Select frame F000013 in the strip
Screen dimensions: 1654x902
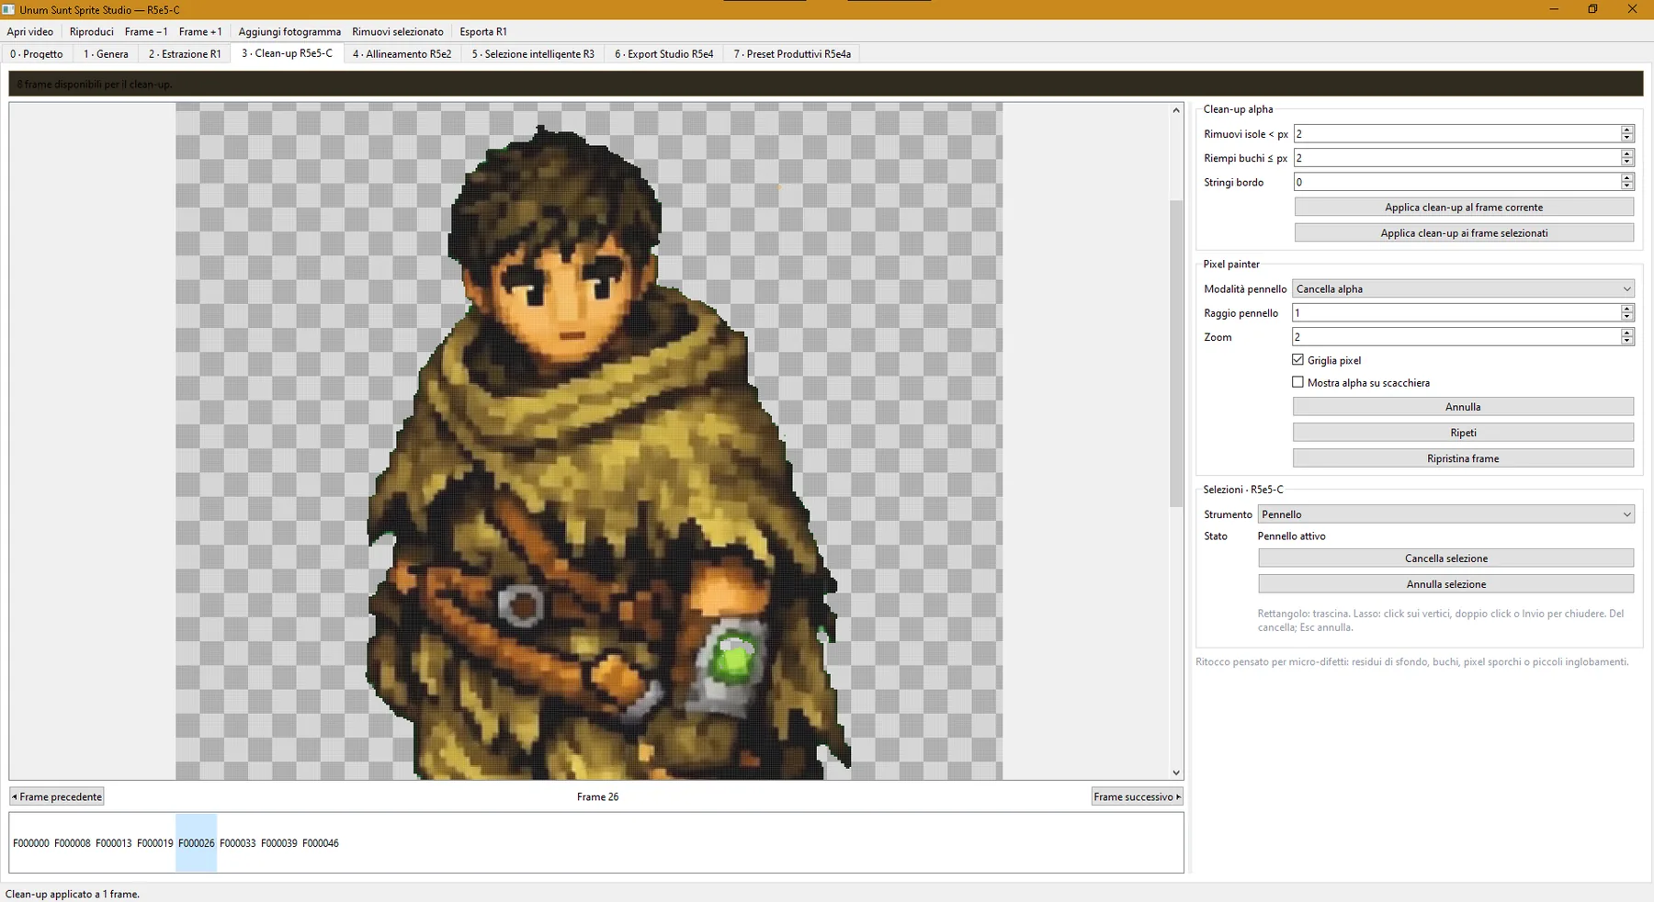tap(114, 843)
